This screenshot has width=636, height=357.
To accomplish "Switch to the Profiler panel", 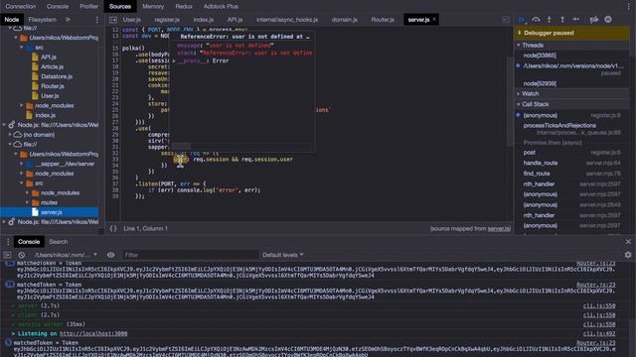I will 88,7.
